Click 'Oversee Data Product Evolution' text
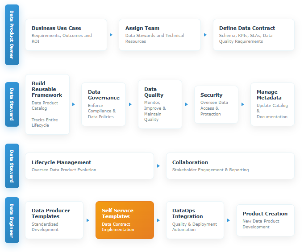Viewport: 304px width, 252px height. pos(64,170)
